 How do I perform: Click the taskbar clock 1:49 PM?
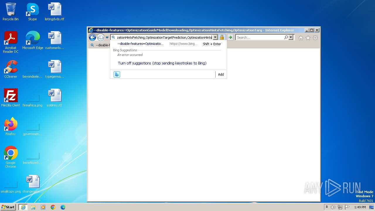[x=360, y=207]
